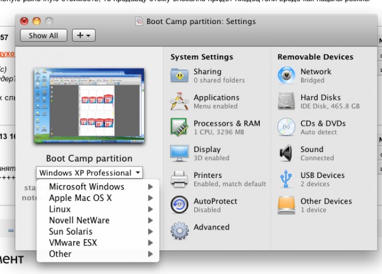Open the Printers icon
Screen dimensions: 382x274
pyautogui.click(x=180, y=179)
